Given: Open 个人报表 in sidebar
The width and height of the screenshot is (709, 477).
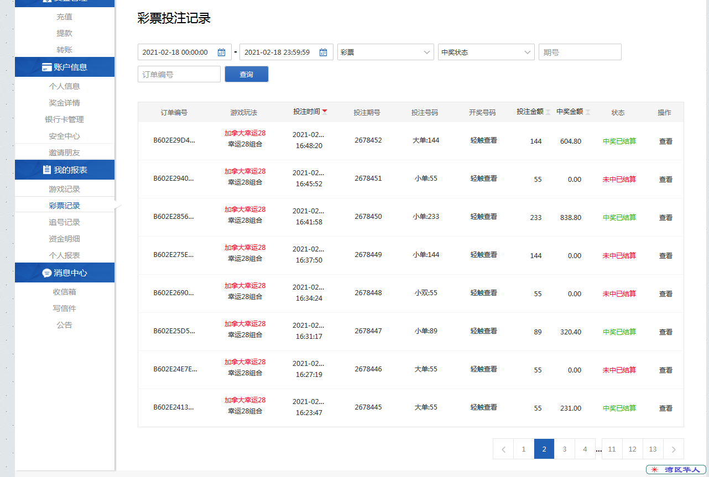Looking at the screenshot, I should pyautogui.click(x=65, y=255).
